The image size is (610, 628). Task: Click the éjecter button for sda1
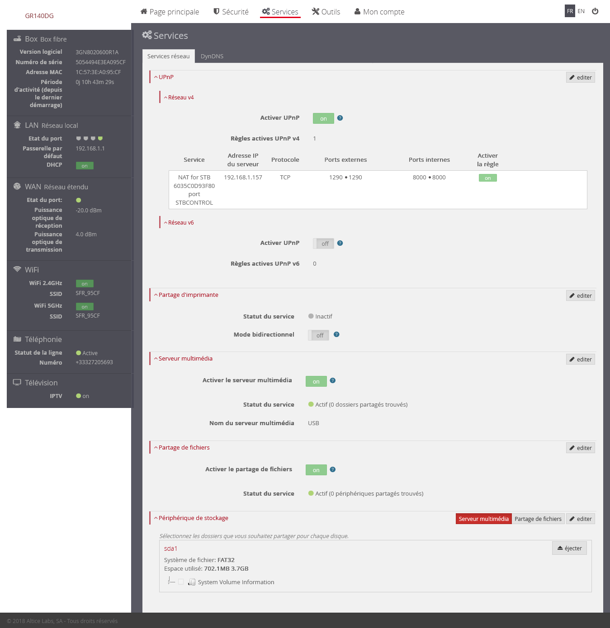coord(569,548)
